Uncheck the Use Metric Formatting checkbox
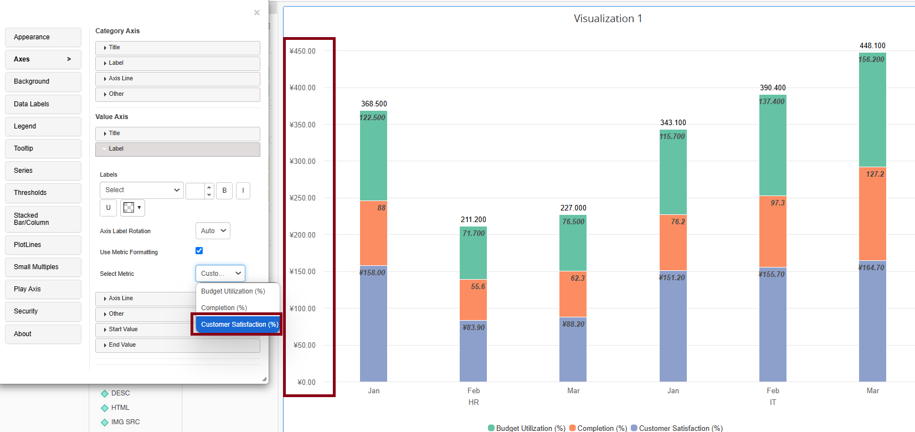The width and height of the screenshot is (915, 432). point(199,251)
